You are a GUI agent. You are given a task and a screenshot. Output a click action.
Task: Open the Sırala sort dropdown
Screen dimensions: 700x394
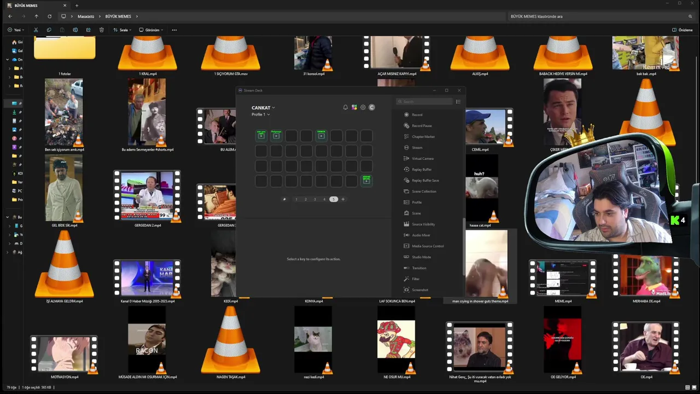(x=123, y=30)
